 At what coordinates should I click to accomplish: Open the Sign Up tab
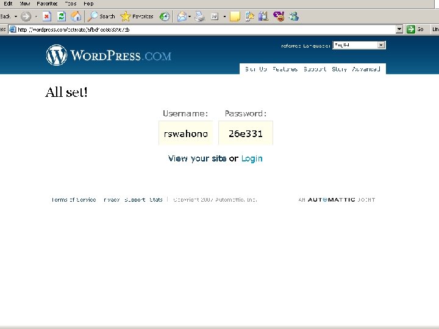tap(255, 69)
